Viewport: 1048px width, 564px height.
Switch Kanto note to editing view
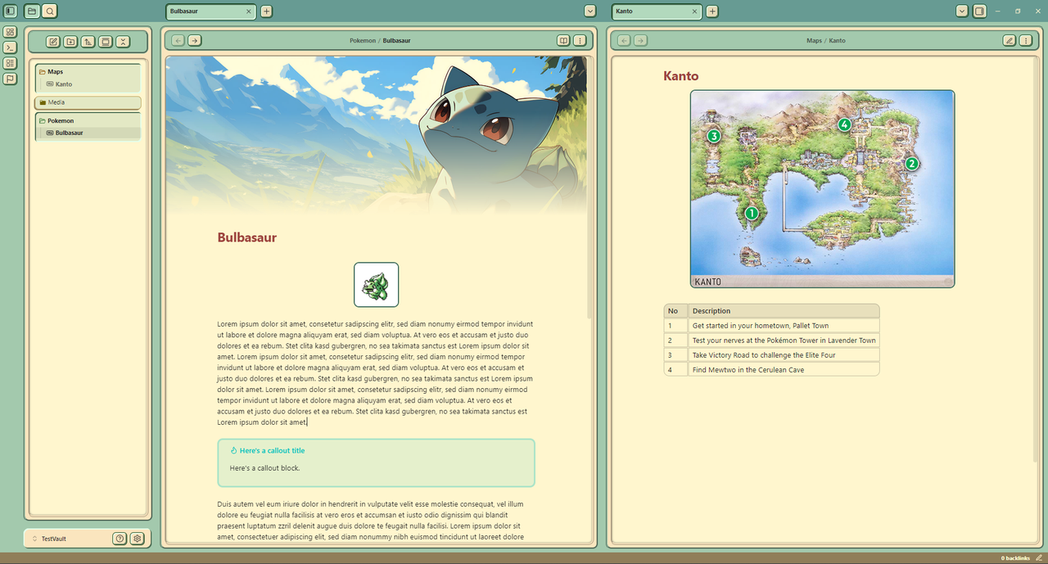1010,40
